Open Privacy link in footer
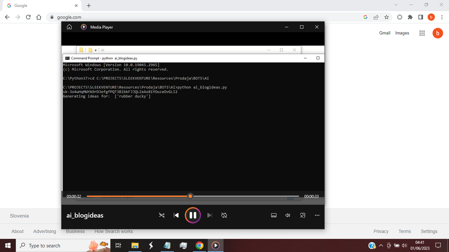This screenshot has height=252, width=449. 381,231
